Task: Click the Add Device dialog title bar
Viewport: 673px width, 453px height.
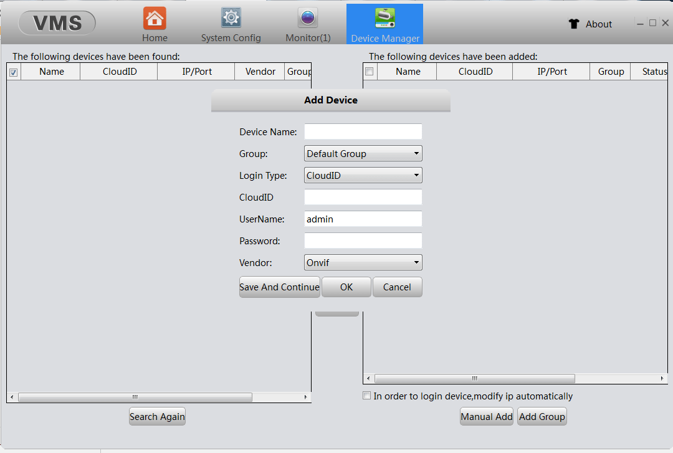Action: pyautogui.click(x=330, y=100)
